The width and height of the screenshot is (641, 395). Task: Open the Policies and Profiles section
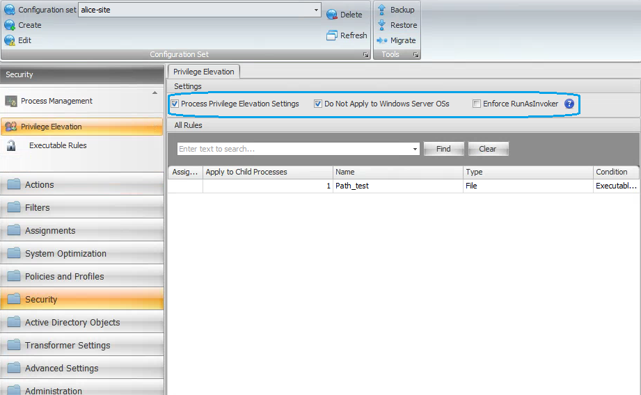coord(81,276)
